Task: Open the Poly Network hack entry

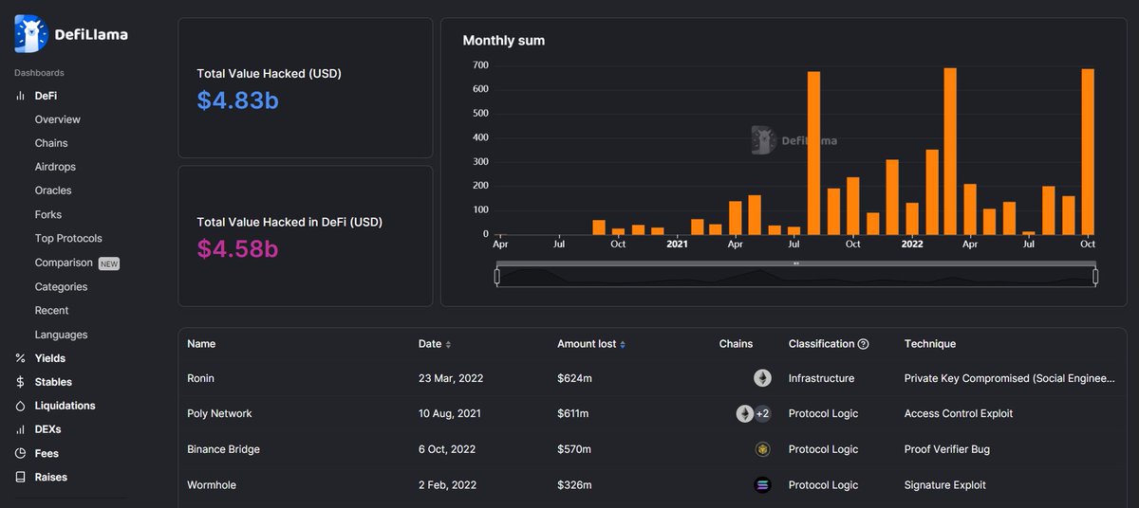Action: [219, 413]
